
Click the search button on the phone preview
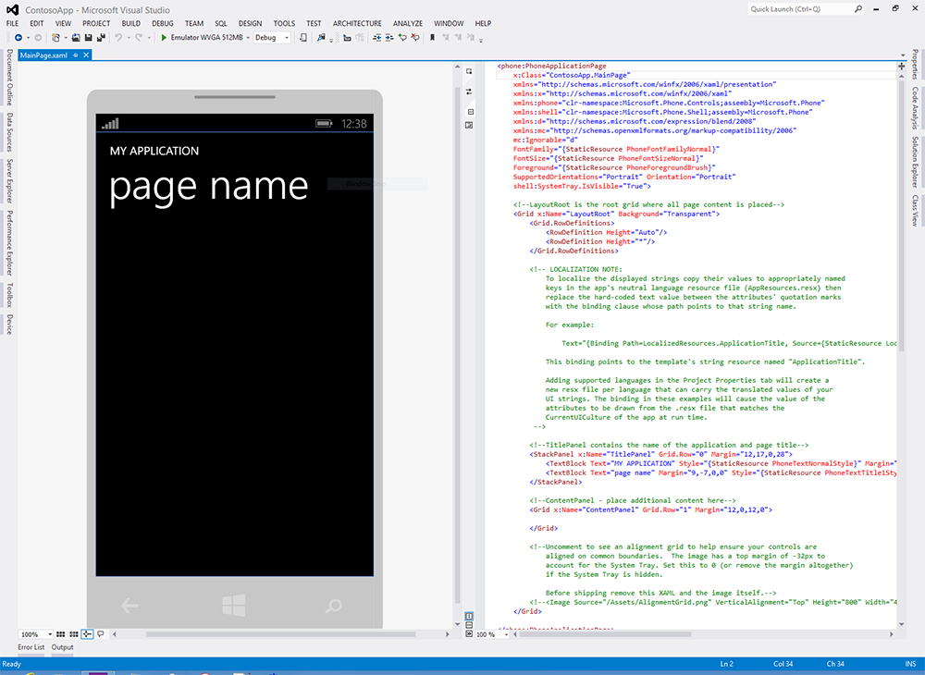coord(333,606)
